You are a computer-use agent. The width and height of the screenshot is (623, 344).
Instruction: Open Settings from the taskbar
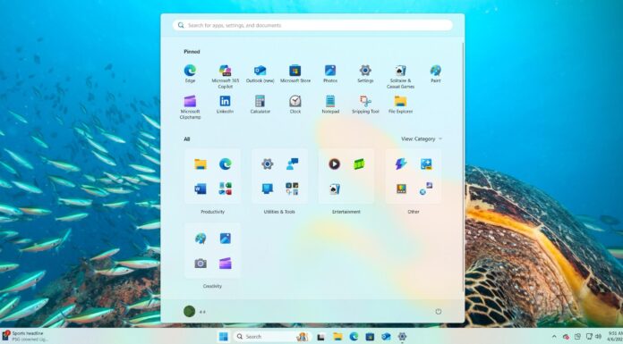coord(402,337)
